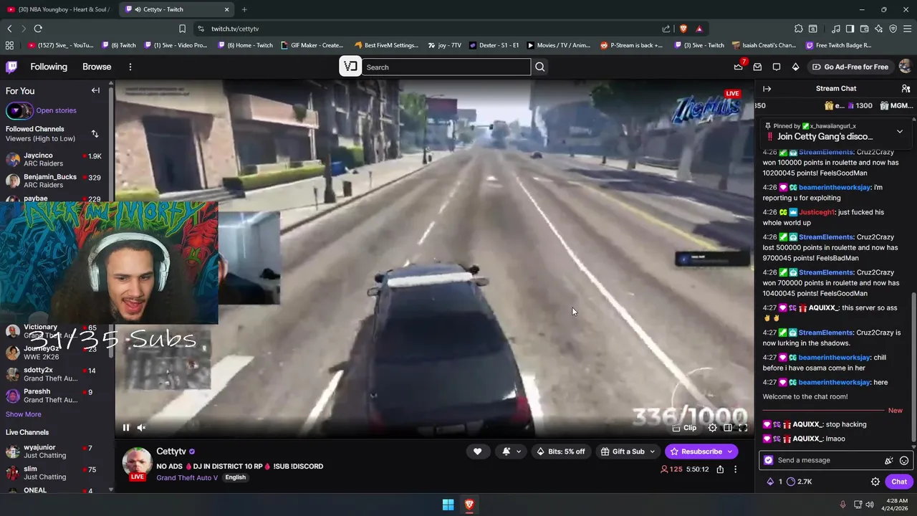
Task: Reload the page
Action: click(x=38, y=29)
